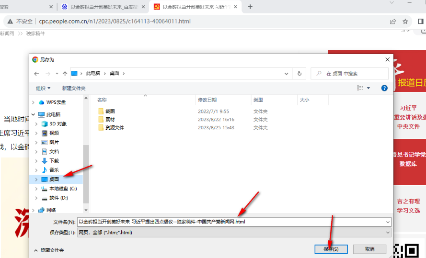Select WPS云盘 in navigation tree
Viewport: 426px width, 258px height.
pyautogui.click(x=56, y=102)
